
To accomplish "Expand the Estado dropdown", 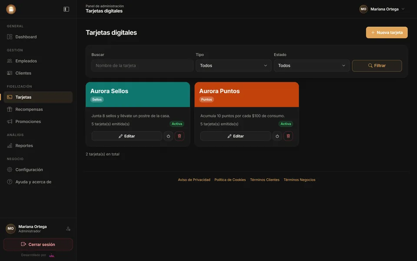I will click(312, 66).
